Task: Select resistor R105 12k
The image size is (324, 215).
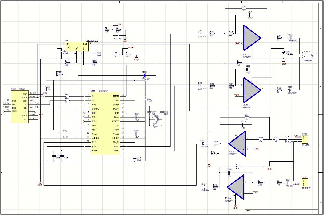Action: click(x=244, y=9)
